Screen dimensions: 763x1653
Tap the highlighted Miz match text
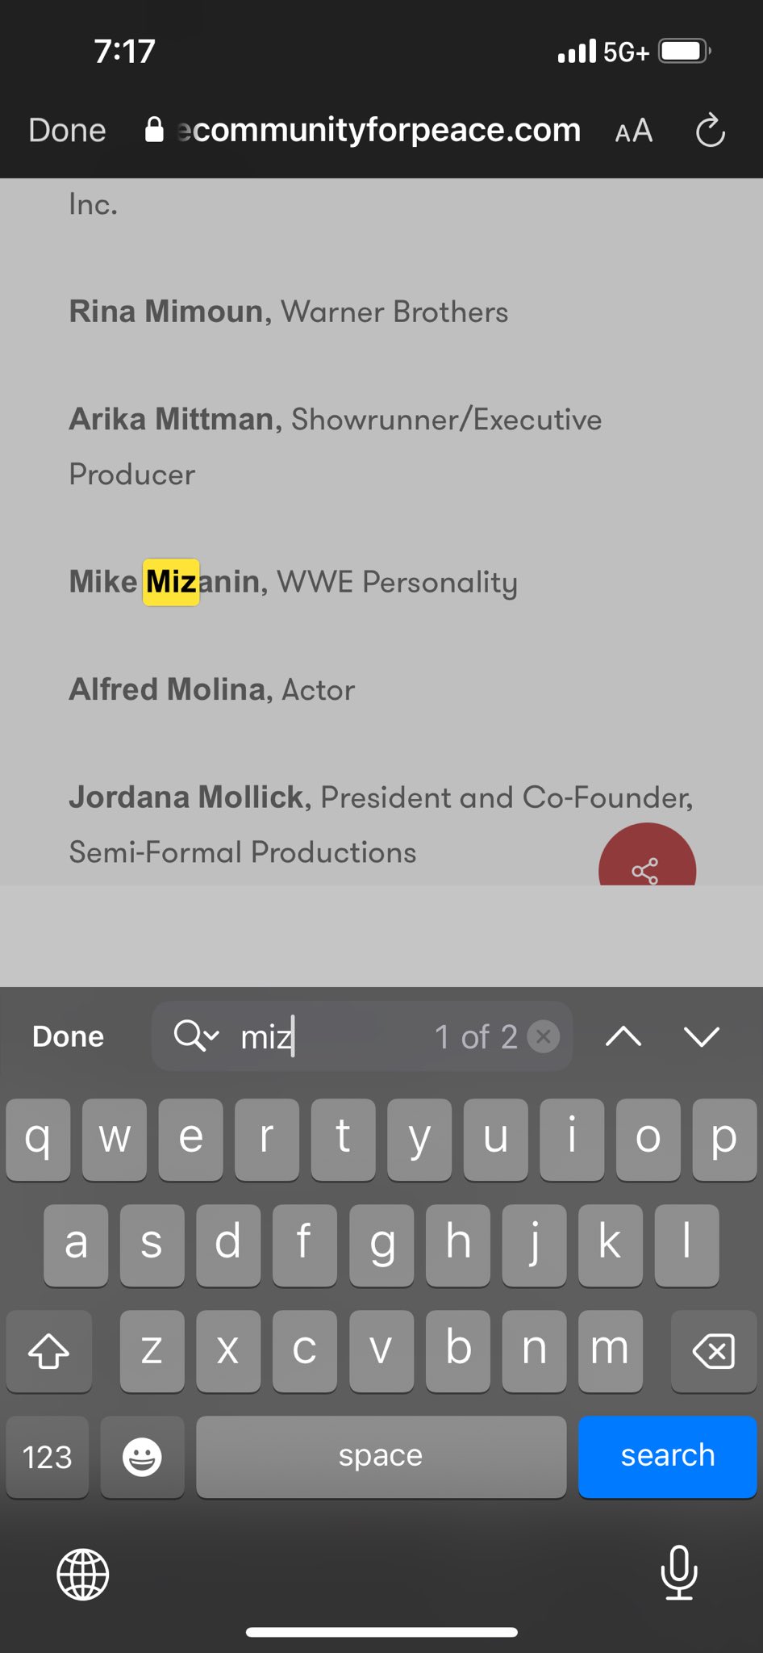pyautogui.click(x=171, y=582)
